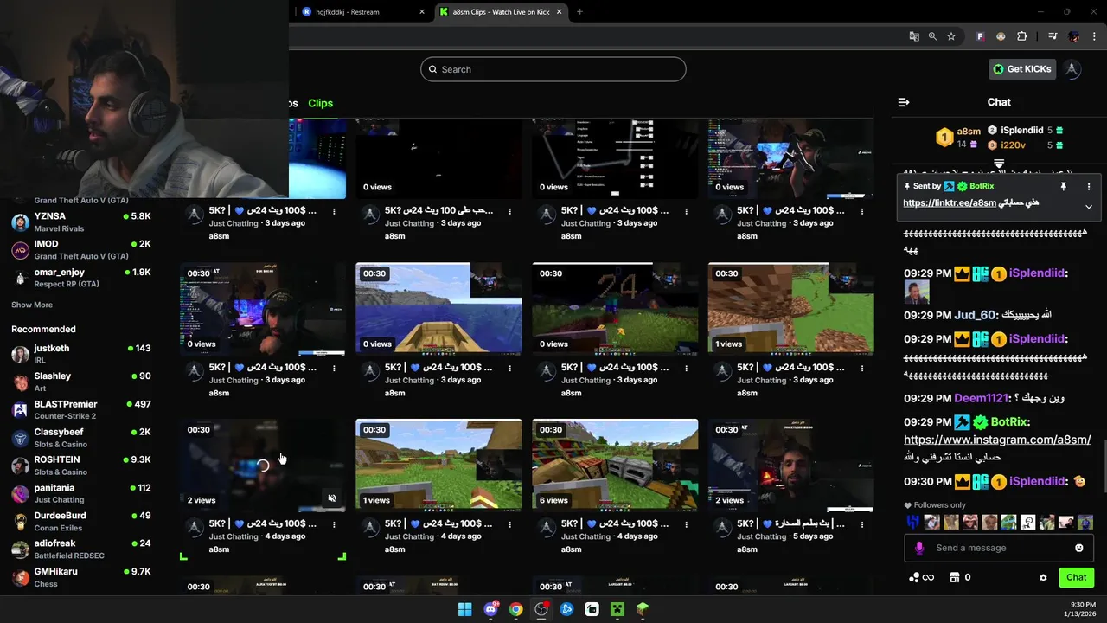Open recommended channel Slashley
The width and height of the screenshot is (1107, 623).
click(81, 382)
